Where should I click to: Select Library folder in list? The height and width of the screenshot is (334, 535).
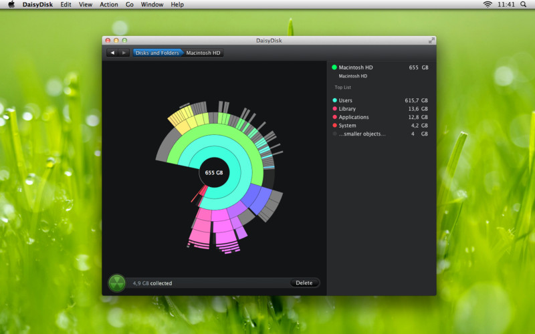[347, 109]
